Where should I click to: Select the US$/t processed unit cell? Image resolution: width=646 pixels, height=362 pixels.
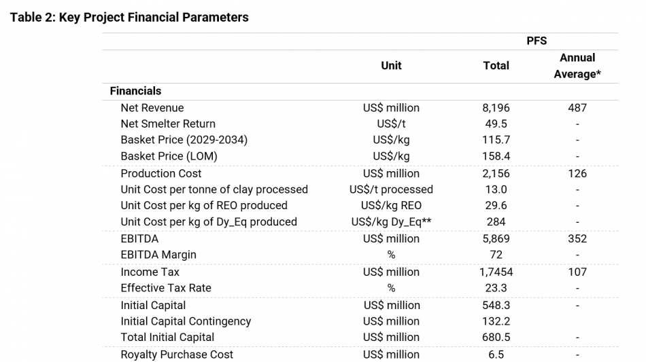tap(391, 189)
